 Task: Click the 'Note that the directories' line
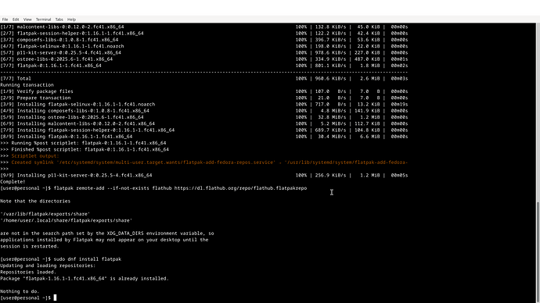click(x=35, y=201)
